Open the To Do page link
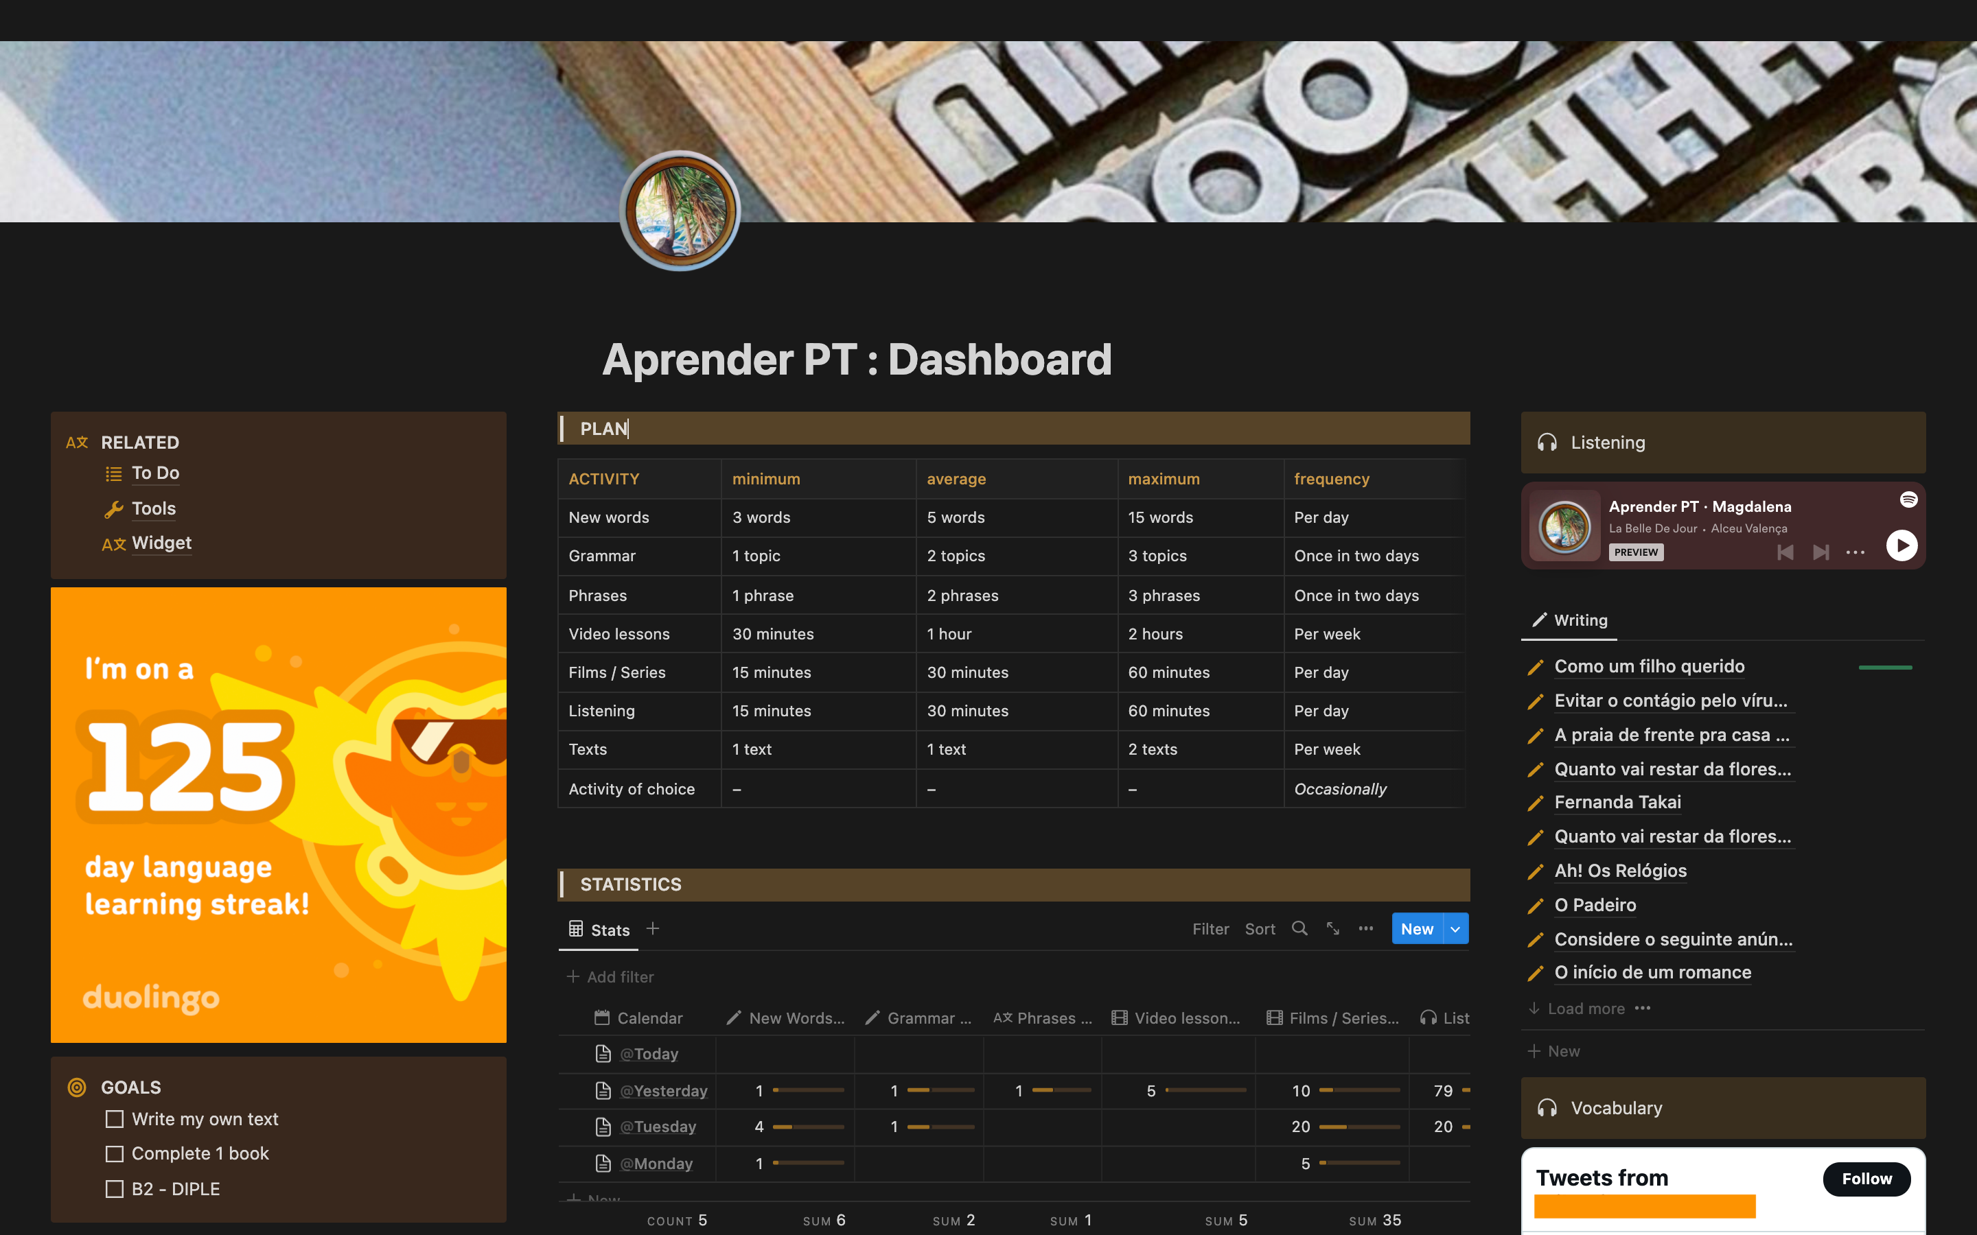This screenshot has height=1235, width=1977. tap(155, 473)
